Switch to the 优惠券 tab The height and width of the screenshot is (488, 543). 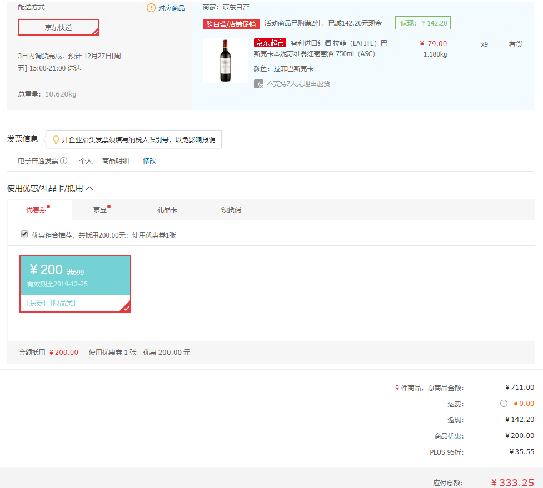pyautogui.click(x=36, y=210)
